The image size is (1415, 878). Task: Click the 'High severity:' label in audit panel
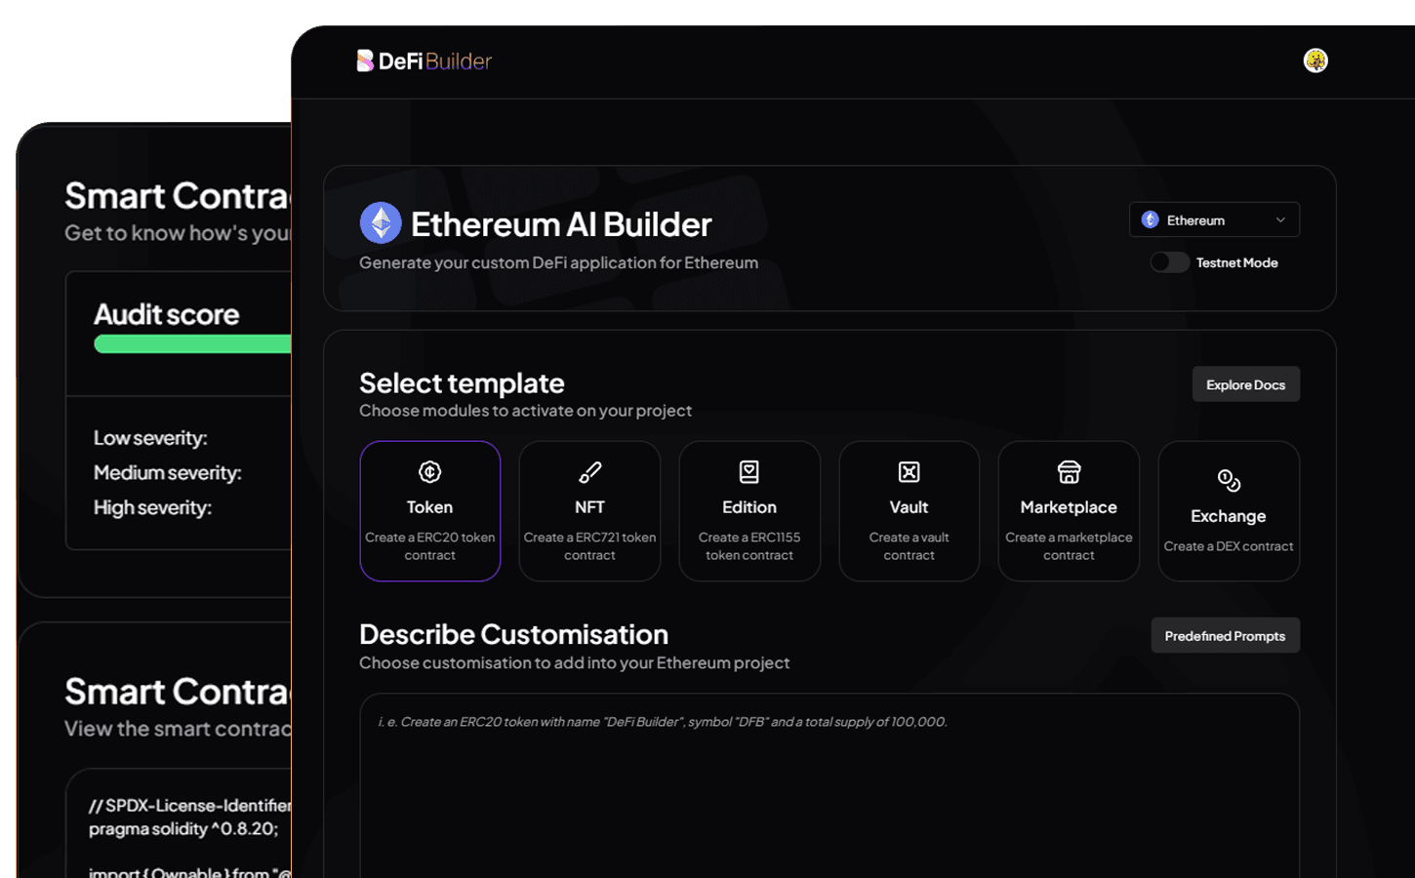pyautogui.click(x=152, y=507)
